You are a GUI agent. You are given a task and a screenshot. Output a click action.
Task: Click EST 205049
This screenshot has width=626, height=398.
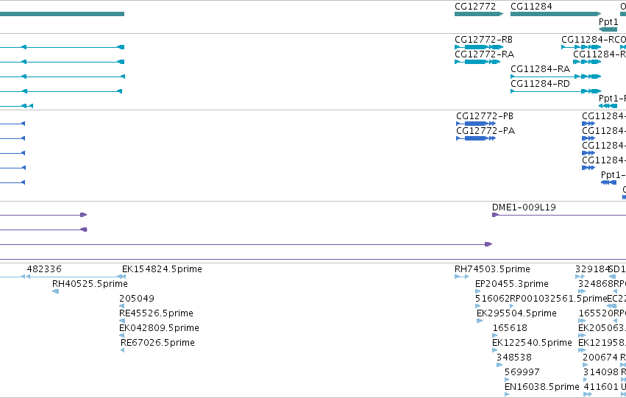tap(137, 299)
